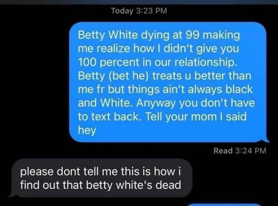Tap the tail of the blue sent bubble
The image size is (278, 206).
tap(267, 140)
